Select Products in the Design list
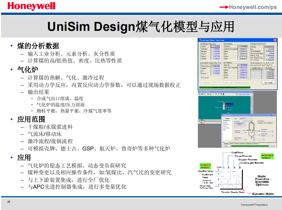 [225, 122]
